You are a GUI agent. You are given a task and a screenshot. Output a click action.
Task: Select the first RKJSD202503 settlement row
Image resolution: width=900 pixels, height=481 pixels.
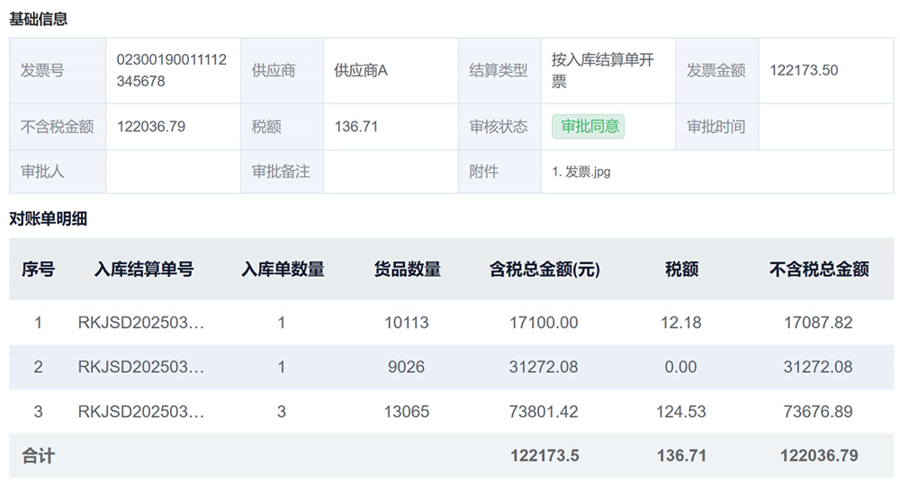pos(451,323)
